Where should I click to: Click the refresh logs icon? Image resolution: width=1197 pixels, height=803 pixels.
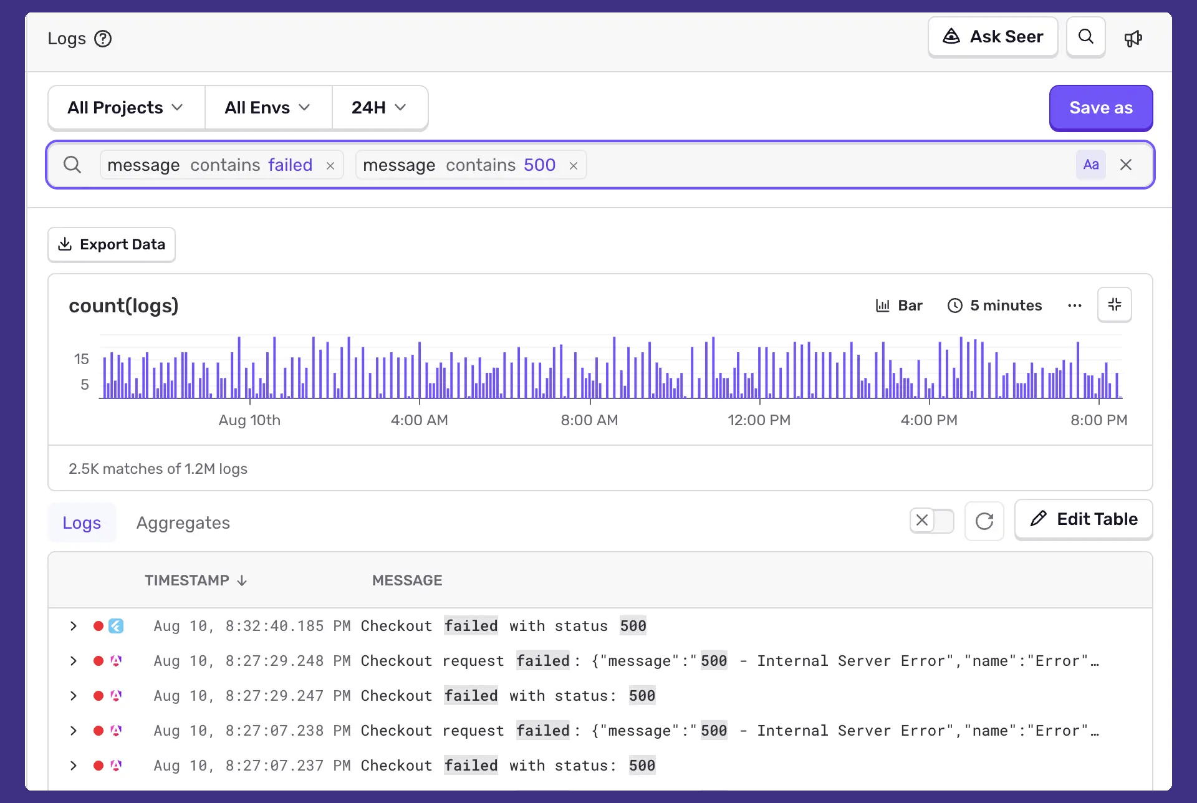point(984,521)
